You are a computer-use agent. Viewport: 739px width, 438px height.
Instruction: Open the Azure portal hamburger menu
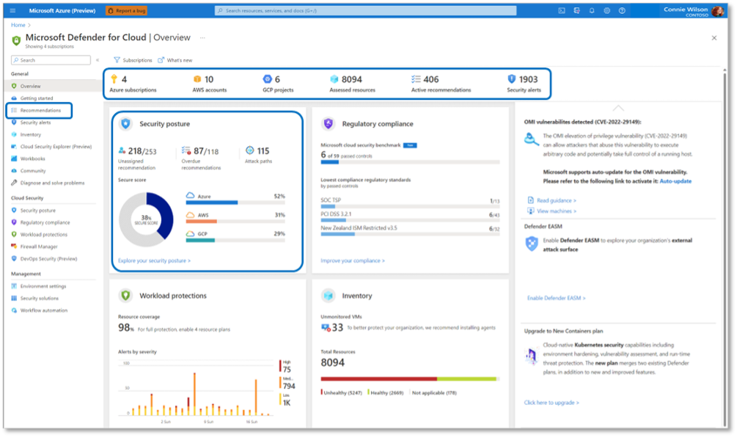(x=12, y=10)
